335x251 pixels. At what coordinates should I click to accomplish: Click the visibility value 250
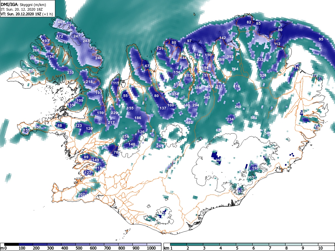tap(38, 127)
